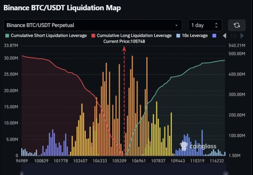
Task: Go to the next legend page arrow
Action: click(x=242, y=36)
